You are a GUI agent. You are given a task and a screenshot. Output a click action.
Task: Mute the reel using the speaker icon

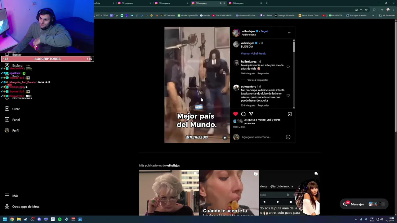225,138
